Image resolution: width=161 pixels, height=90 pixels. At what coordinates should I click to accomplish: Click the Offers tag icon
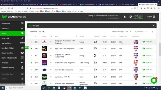point(22,33)
